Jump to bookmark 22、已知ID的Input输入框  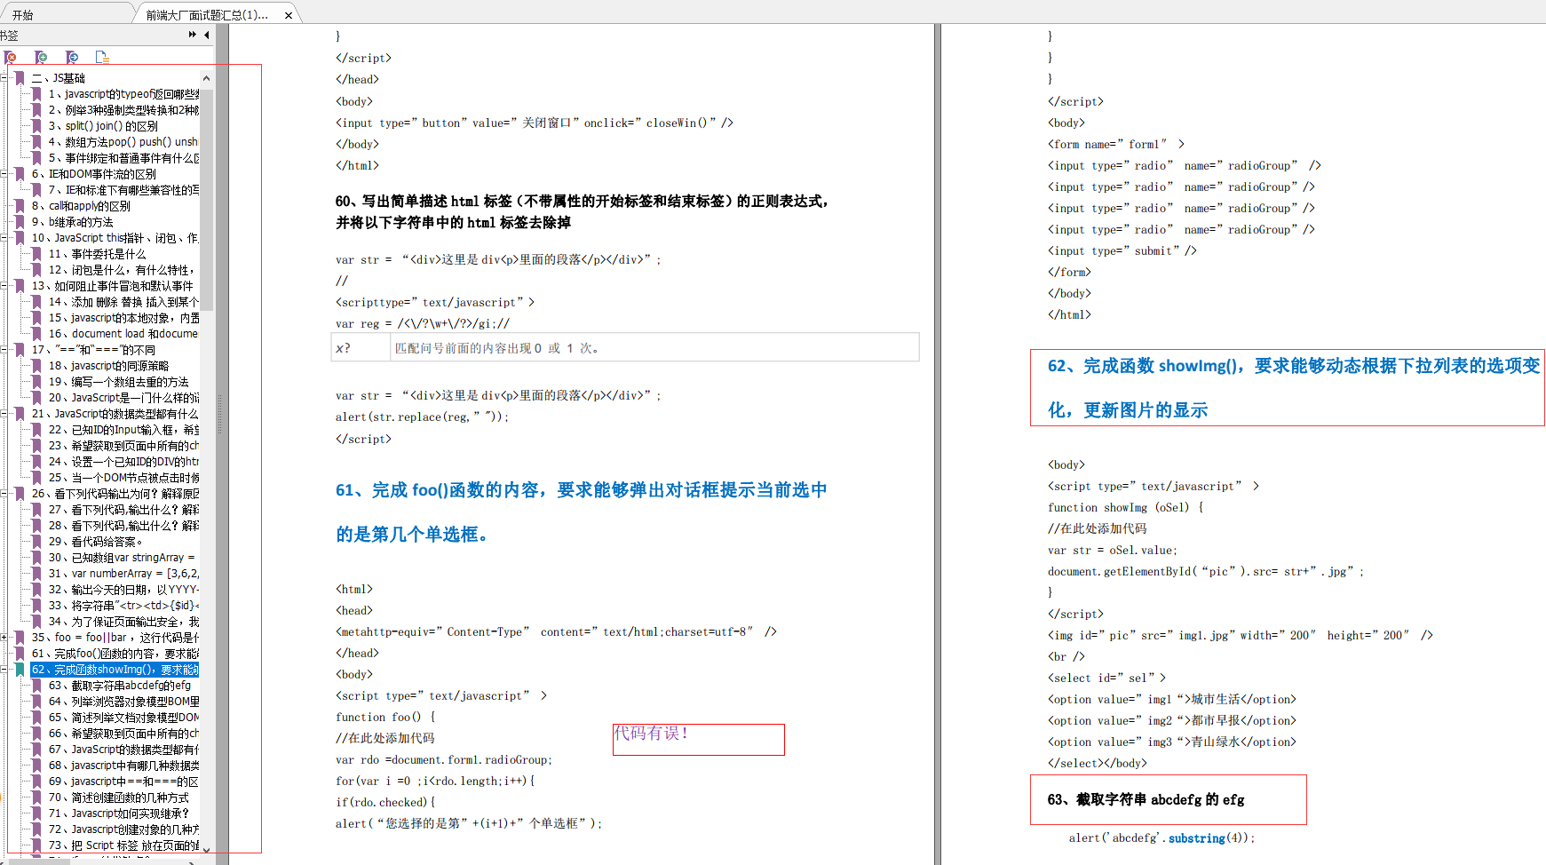(x=123, y=430)
